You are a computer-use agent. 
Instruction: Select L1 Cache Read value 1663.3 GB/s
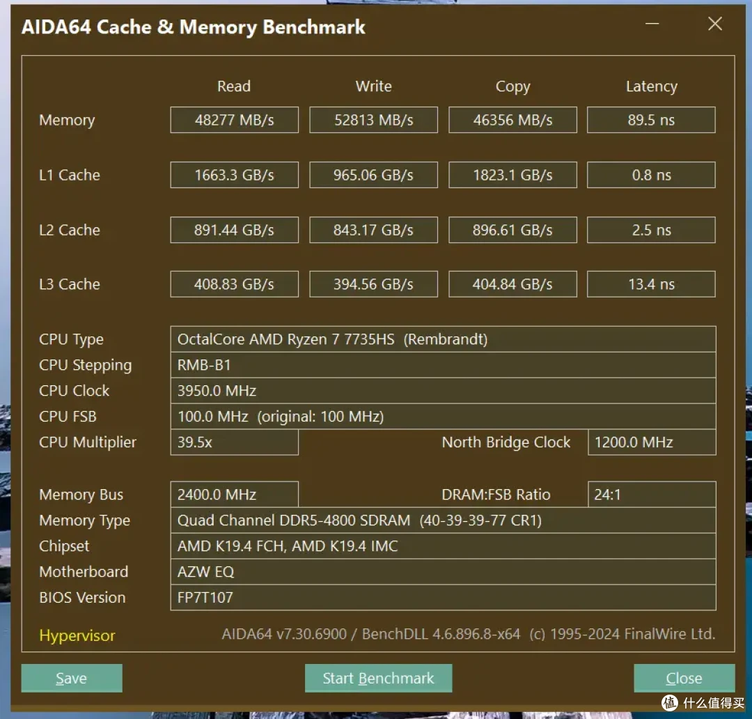click(x=235, y=175)
